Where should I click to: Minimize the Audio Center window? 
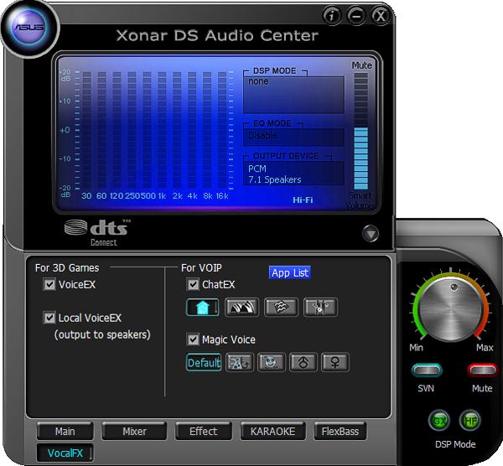pos(356,15)
